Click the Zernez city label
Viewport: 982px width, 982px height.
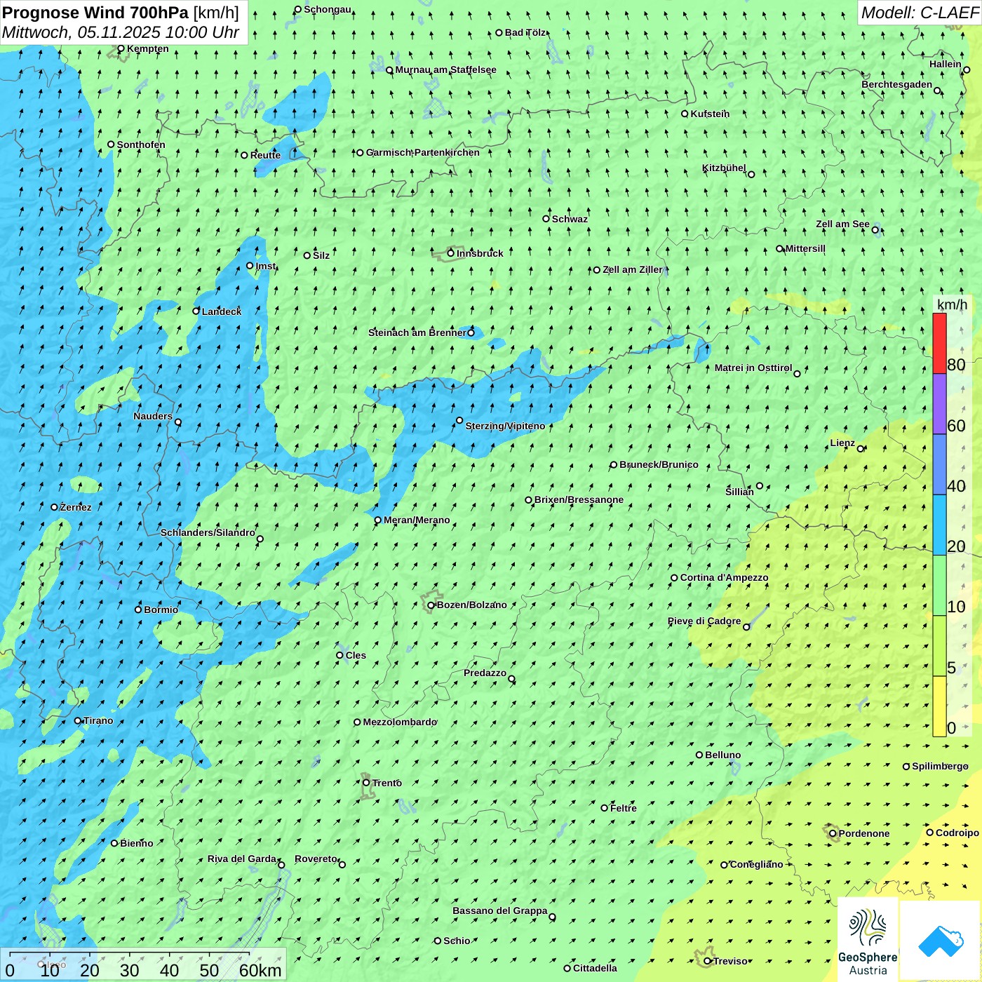(76, 507)
